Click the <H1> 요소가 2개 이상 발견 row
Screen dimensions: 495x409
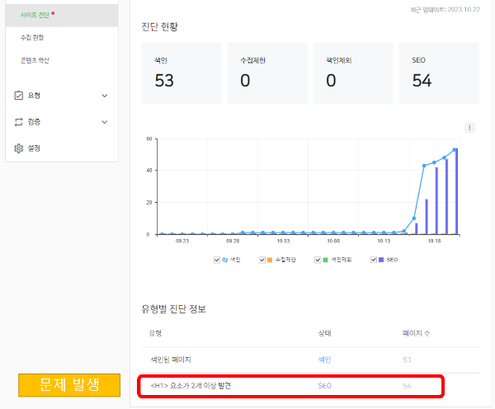tap(290, 386)
